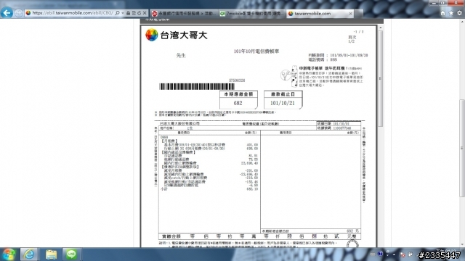Click the page scroll up arrow
This screenshot has width=465, height=261.
pos(462,22)
